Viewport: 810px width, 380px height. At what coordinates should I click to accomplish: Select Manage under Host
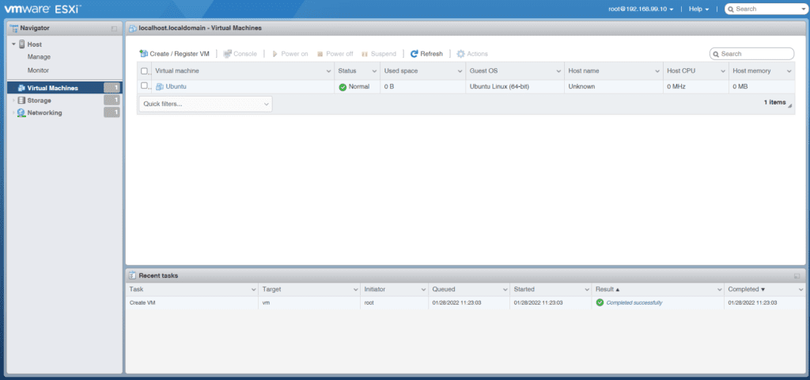pyautogui.click(x=39, y=57)
